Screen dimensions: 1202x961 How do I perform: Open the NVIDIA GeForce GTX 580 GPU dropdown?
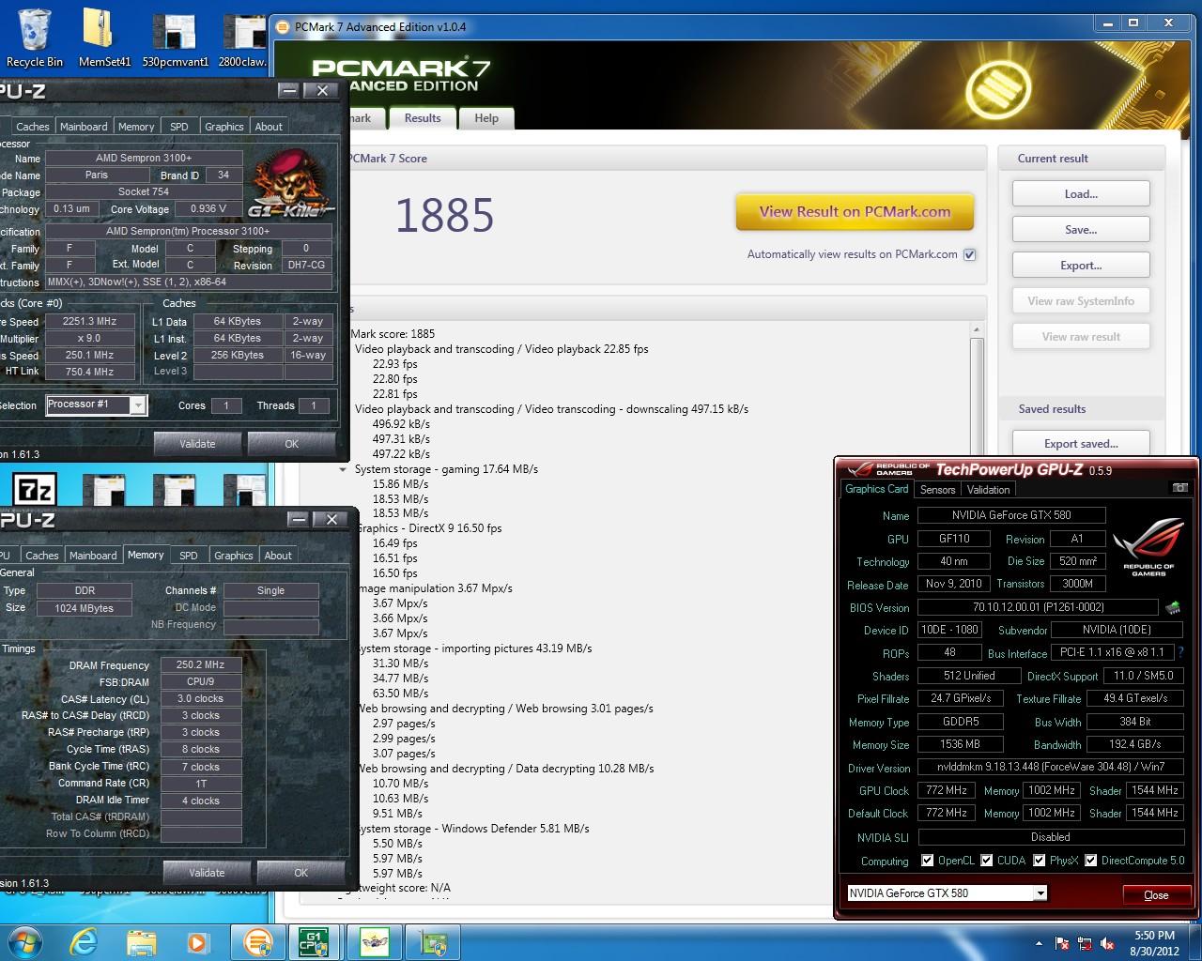pos(1040,893)
